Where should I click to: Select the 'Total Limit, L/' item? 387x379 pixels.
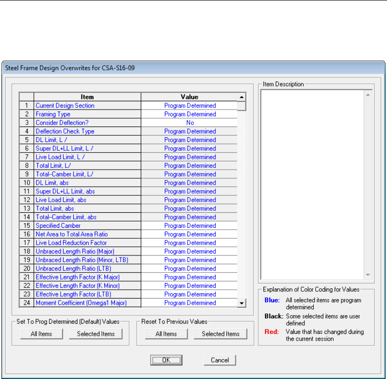(x=87, y=165)
